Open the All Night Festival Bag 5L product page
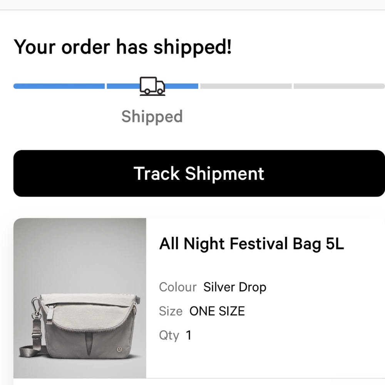Viewport: 385px width, 385px height. pos(252,243)
